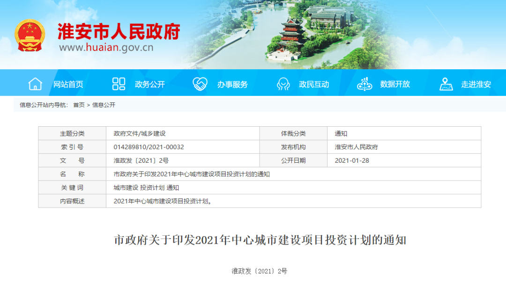Go to 办事服务 section
506x289 pixels.
pos(232,85)
